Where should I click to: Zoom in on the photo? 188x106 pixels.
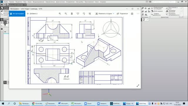tap(60, 14)
